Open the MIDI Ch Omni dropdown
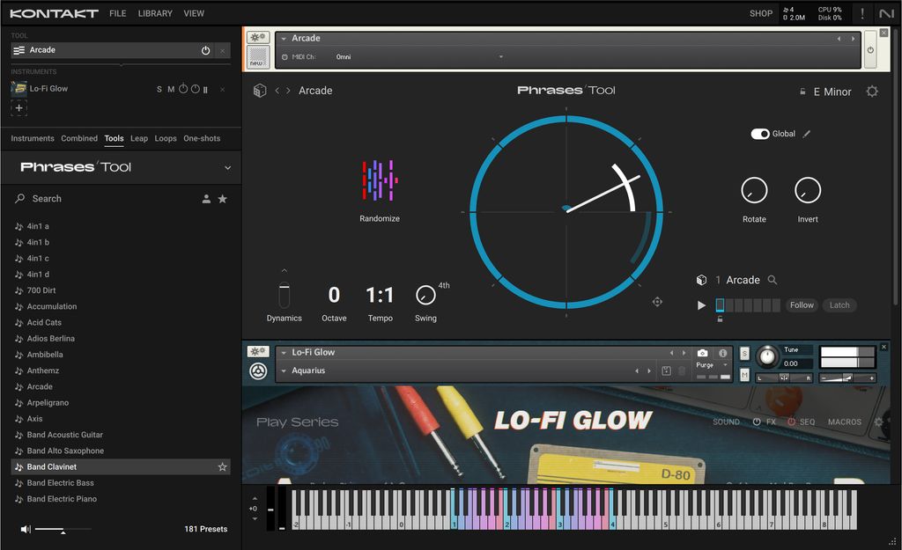902x550 pixels. tap(499, 55)
